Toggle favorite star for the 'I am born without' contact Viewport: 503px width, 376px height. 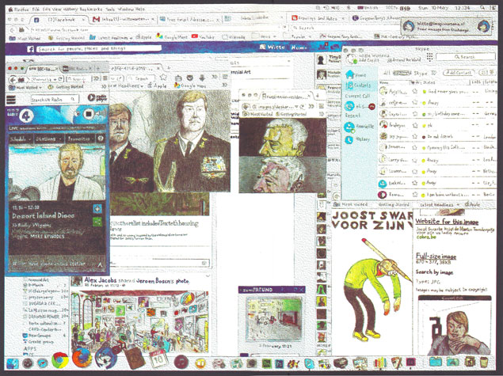415,194
